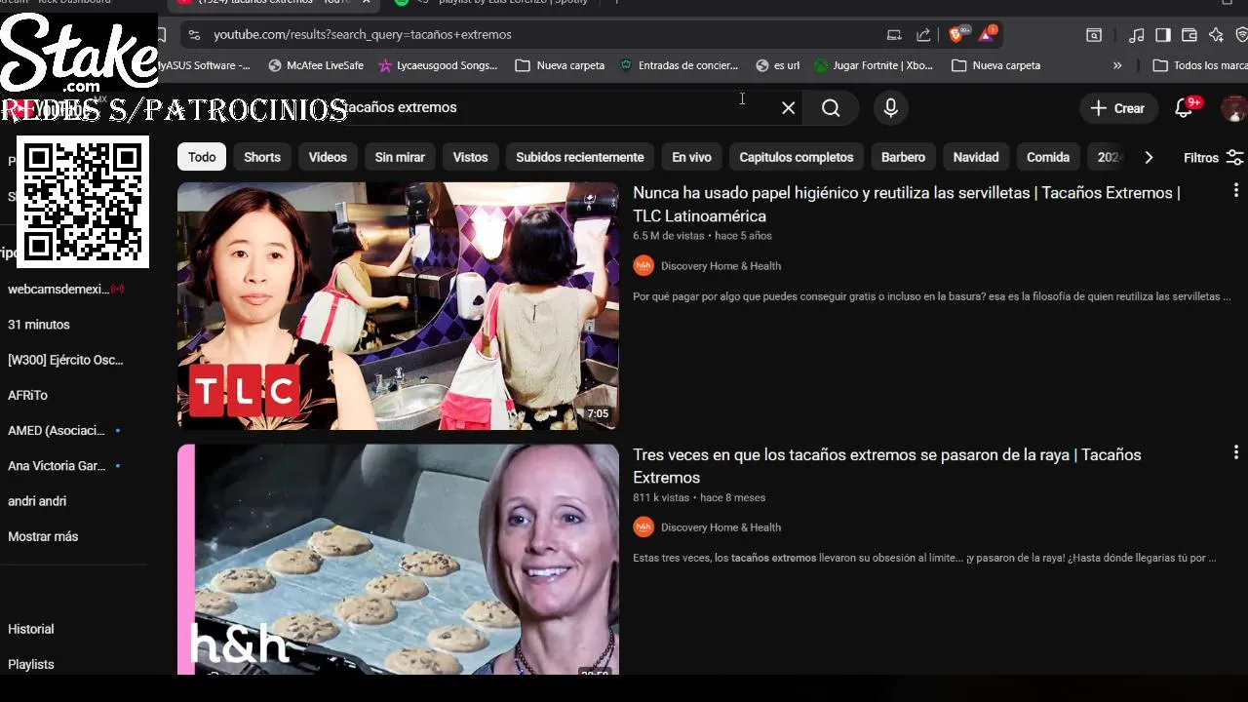Select the Vistos filter chip
The height and width of the screenshot is (702, 1248).
pos(470,157)
